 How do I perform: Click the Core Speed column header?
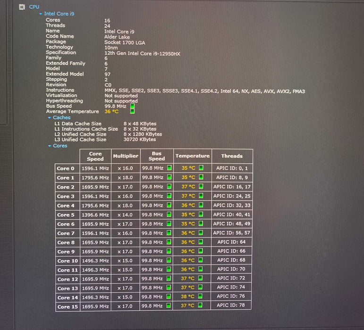95,156
